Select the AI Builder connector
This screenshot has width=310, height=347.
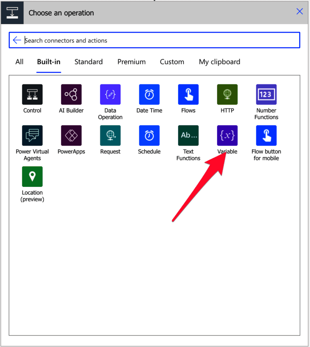pos(71,94)
